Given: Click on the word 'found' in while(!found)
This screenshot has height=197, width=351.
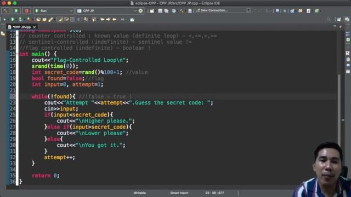Looking at the screenshot, I should pyautogui.click(x=61, y=96).
